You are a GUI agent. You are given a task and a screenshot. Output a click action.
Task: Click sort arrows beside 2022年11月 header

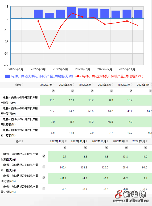tap(87, 141)
